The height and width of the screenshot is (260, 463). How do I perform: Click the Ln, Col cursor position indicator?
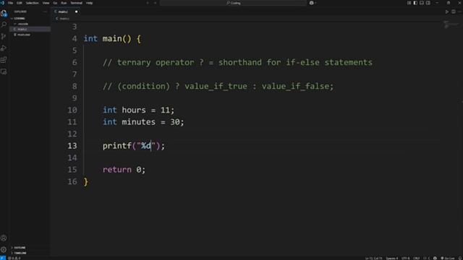[373, 259]
